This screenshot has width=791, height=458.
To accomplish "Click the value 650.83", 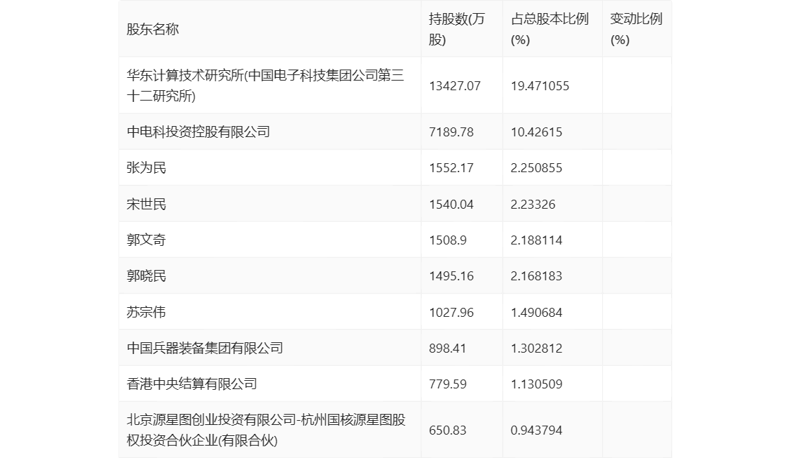I will pos(448,430).
